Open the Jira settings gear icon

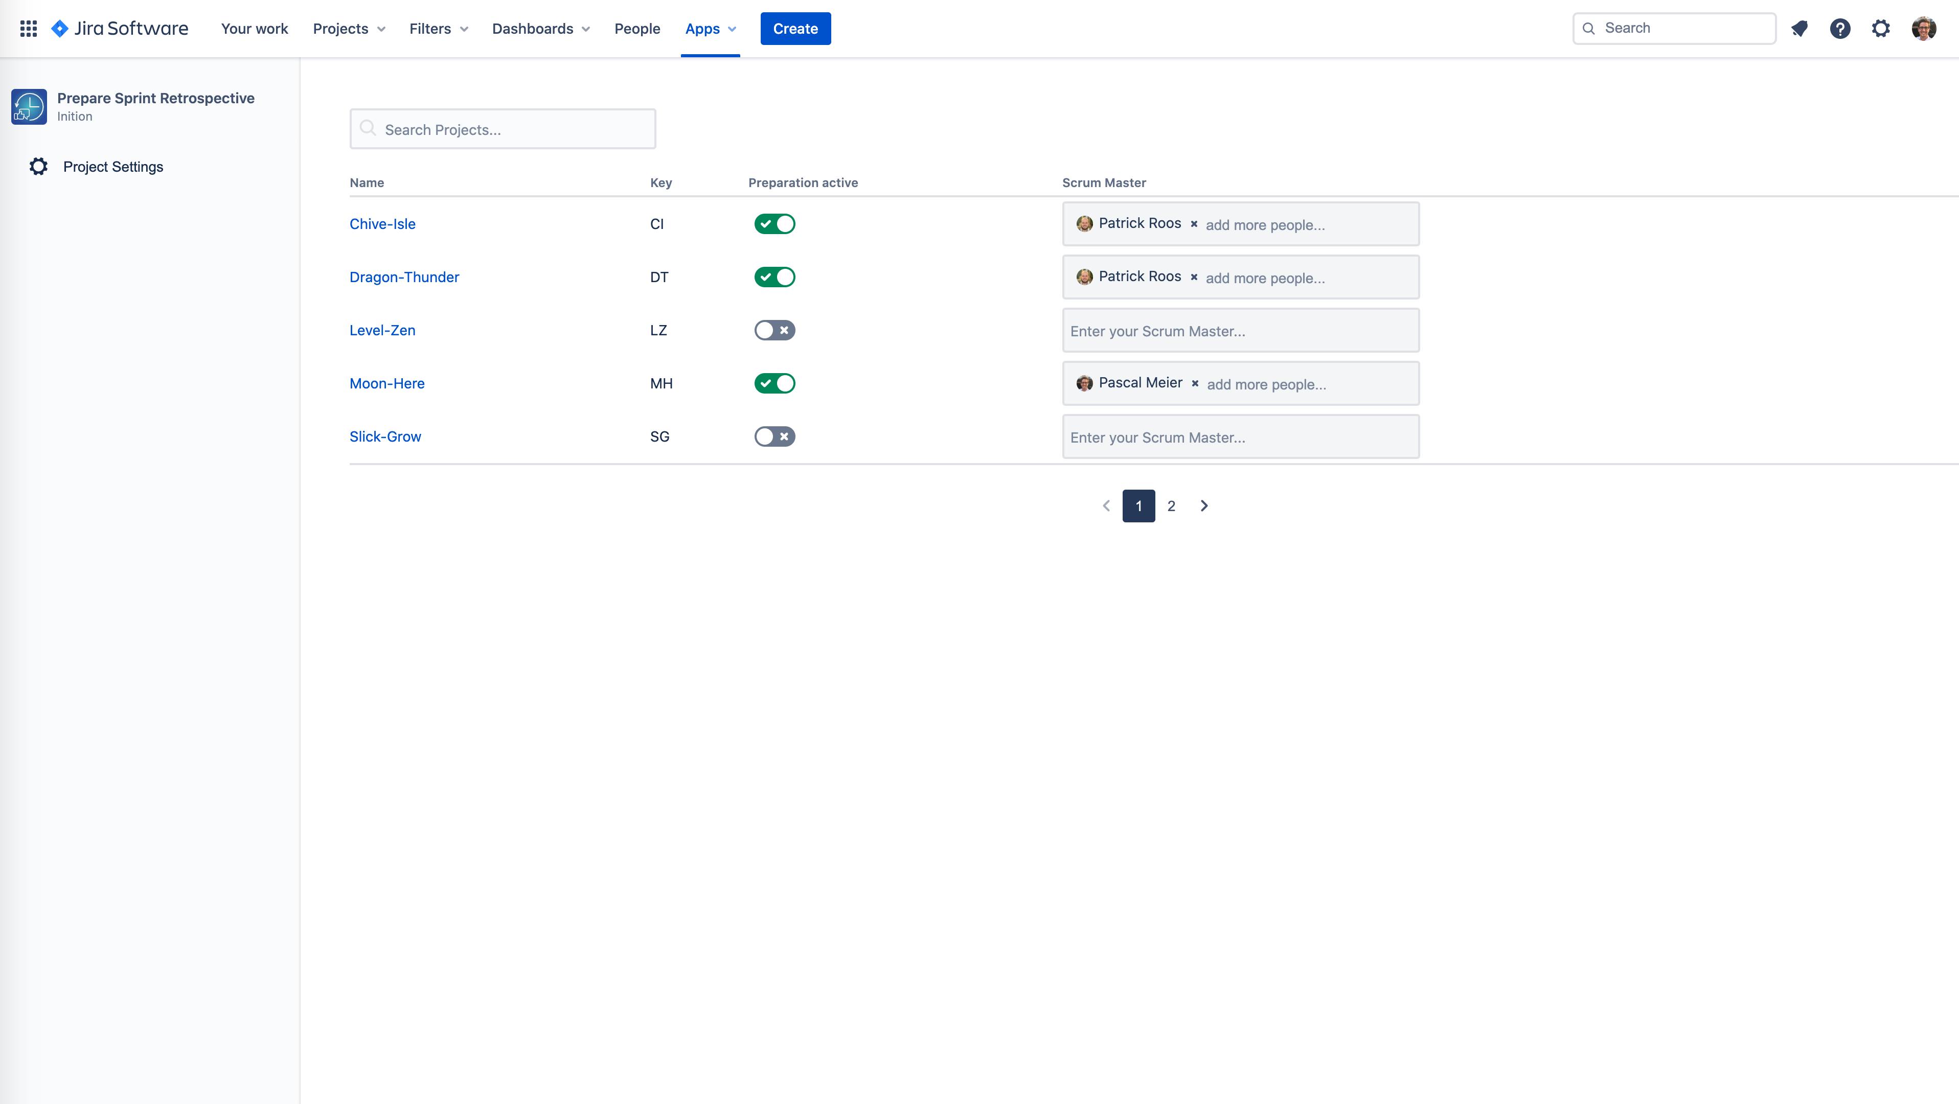1881,28
